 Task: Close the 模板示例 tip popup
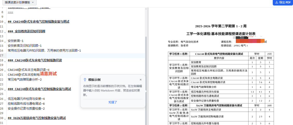(141, 80)
